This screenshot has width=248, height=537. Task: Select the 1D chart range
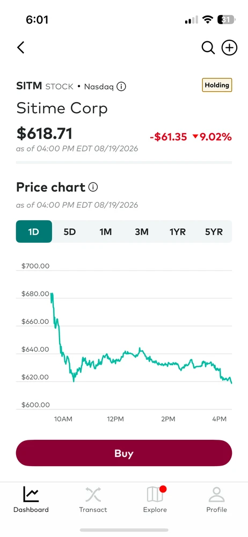pos(34,231)
